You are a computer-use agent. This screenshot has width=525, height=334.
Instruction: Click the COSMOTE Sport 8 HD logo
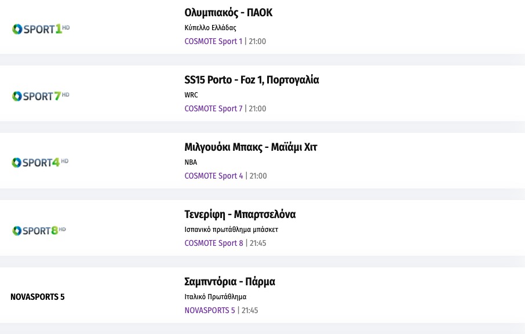(39, 231)
